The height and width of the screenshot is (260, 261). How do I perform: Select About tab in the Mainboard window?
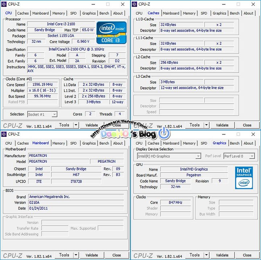[118, 143]
